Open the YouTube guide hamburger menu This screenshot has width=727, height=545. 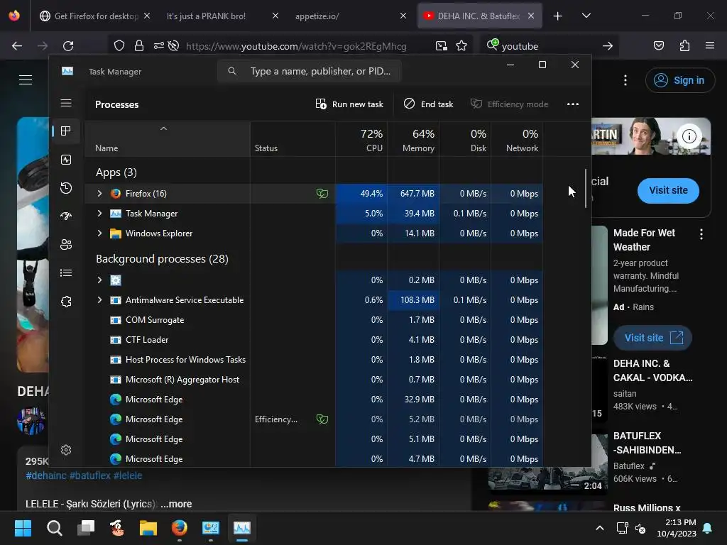click(x=26, y=79)
